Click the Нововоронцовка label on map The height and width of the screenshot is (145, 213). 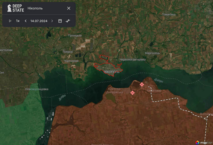(x=37, y=89)
